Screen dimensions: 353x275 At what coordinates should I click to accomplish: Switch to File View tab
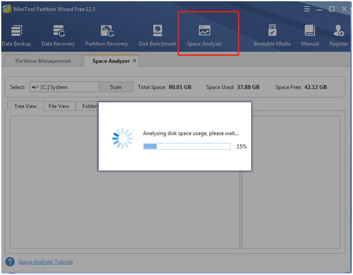tap(59, 106)
